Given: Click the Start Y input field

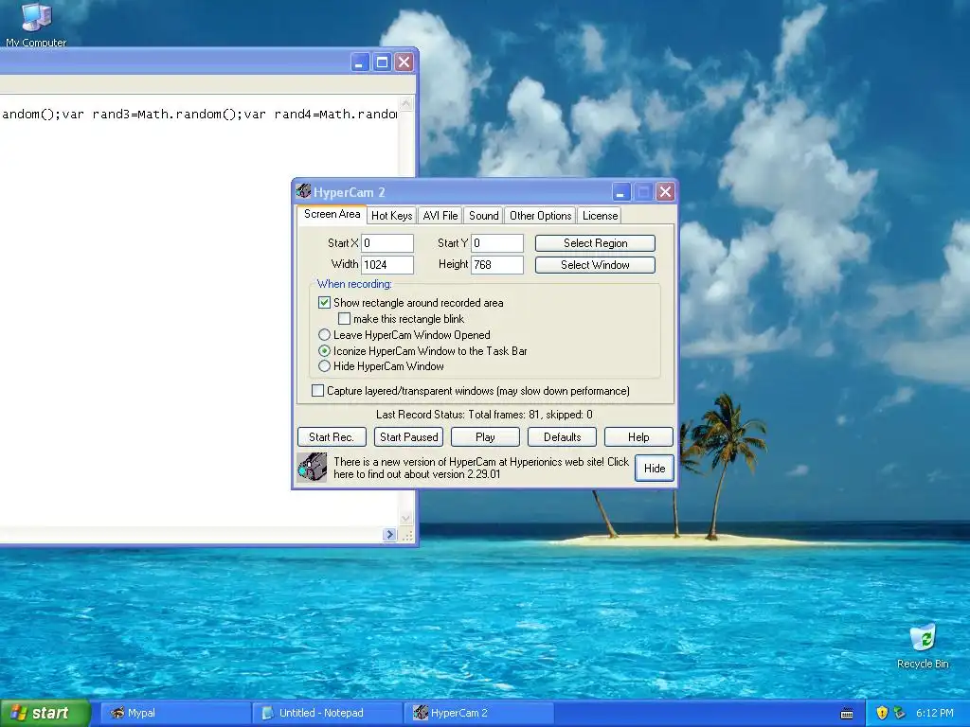Looking at the screenshot, I should tap(497, 243).
